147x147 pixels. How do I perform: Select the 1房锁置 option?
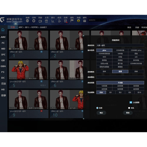pyautogui.click(x=104, y=86)
